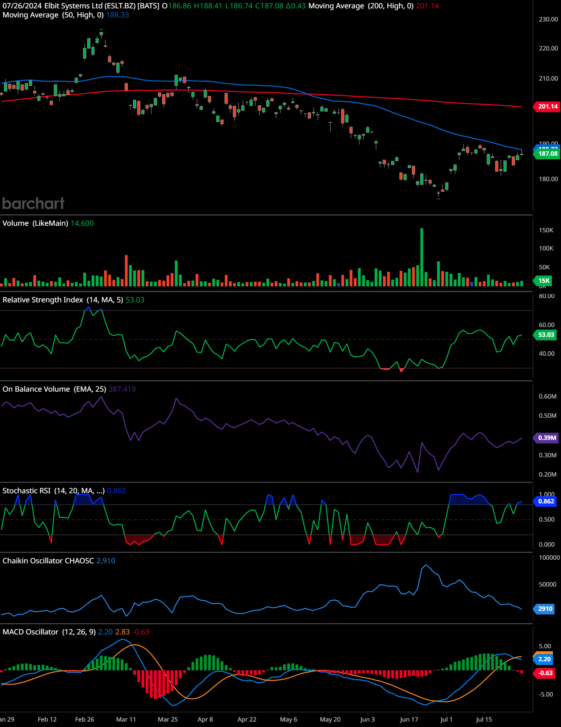Click the On Balance Volume (EMA, 25) label
561x727 pixels.
pyautogui.click(x=55, y=389)
